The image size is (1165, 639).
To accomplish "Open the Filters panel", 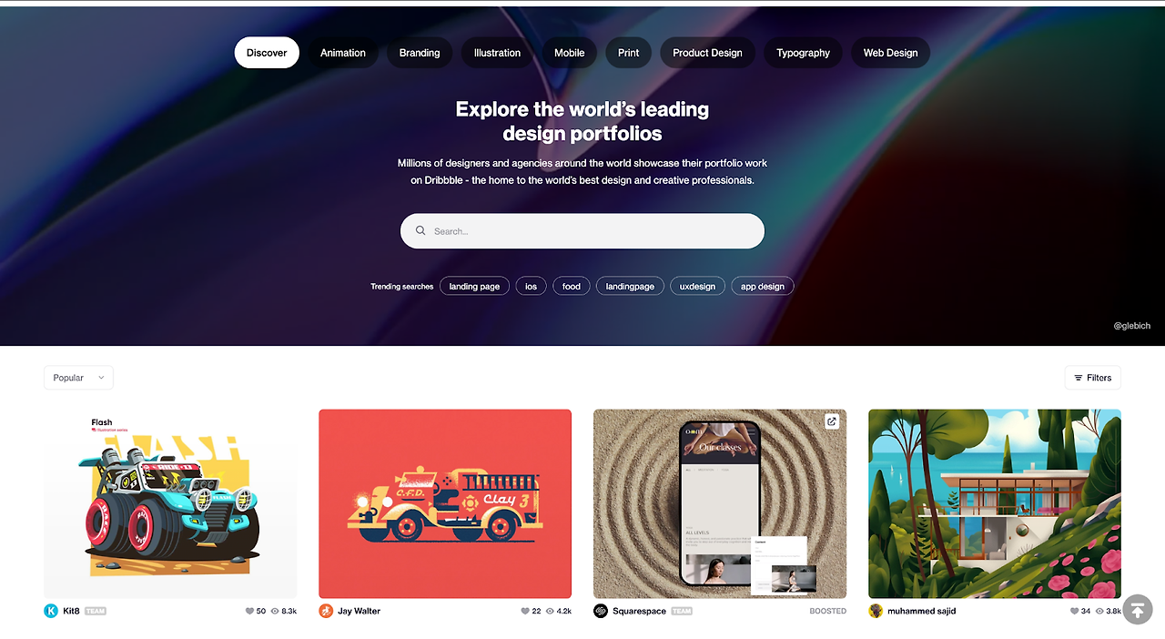I will (1092, 378).
